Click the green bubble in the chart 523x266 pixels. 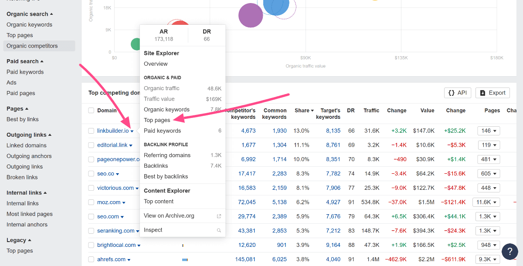(x=136, y=44)
